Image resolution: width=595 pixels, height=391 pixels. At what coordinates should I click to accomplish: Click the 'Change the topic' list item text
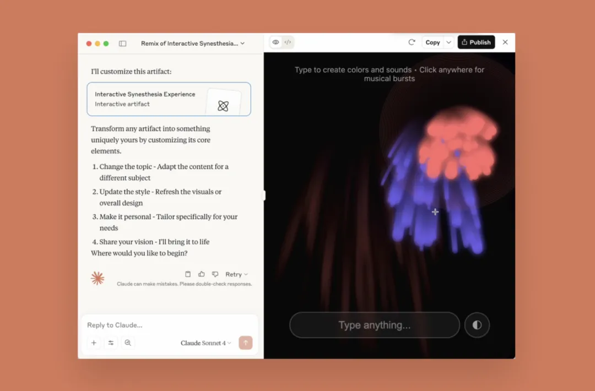point(164,172)
